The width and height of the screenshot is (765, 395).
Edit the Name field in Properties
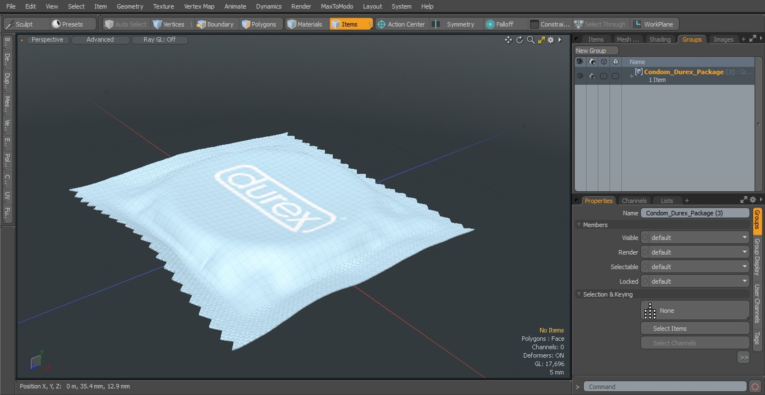pyautogui.click(x=695, y=213)
